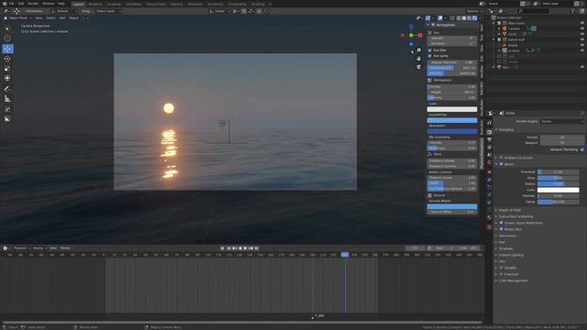This screenshot has width=587, height=330.
Task: Switch to rendered viewport shading
Action: [x=475, y=18]
